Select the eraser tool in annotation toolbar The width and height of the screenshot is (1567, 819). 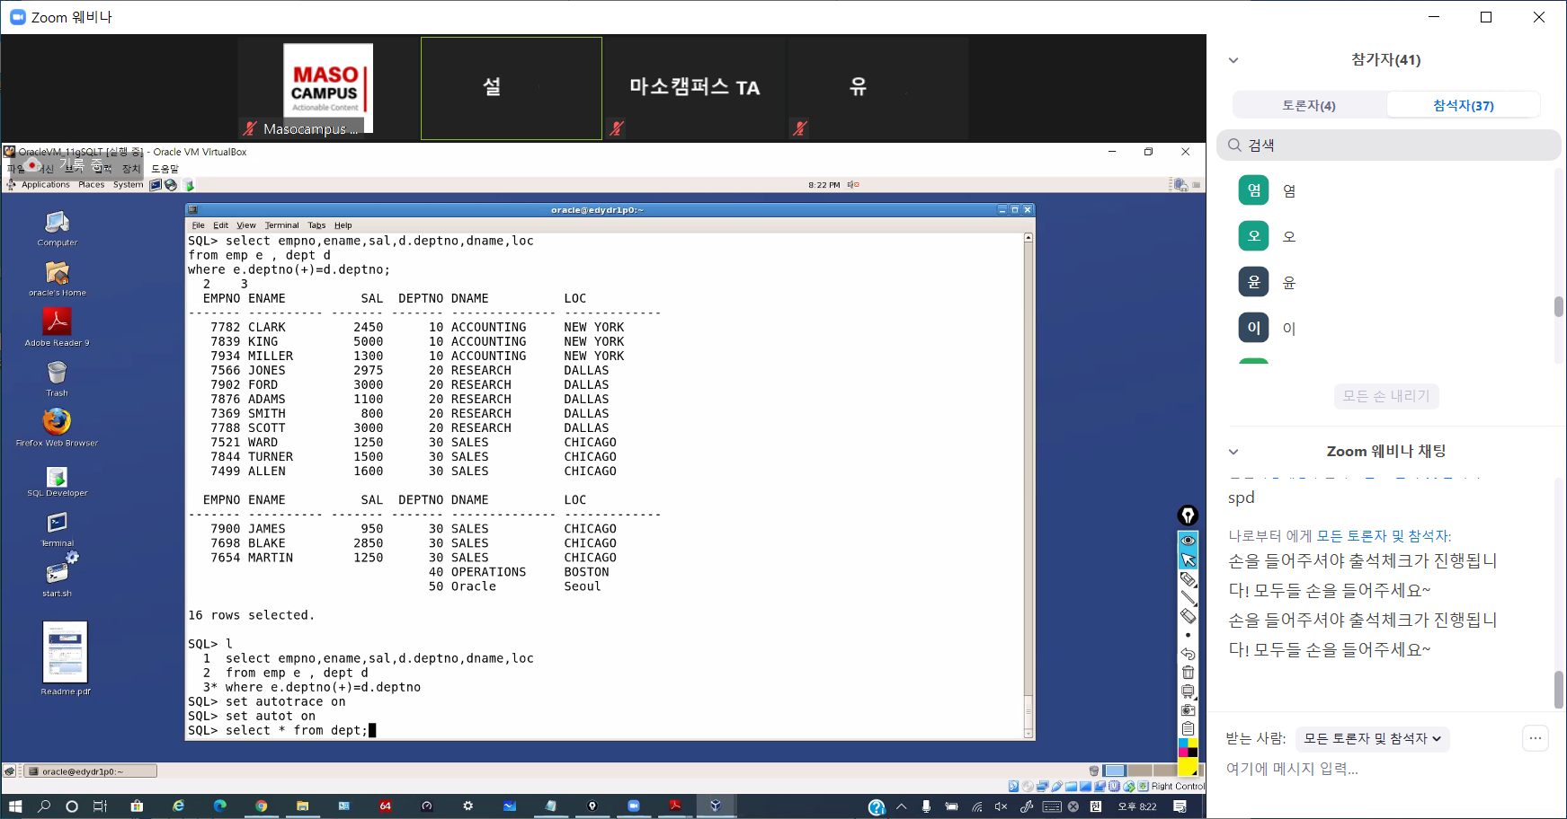point(1188,616)
